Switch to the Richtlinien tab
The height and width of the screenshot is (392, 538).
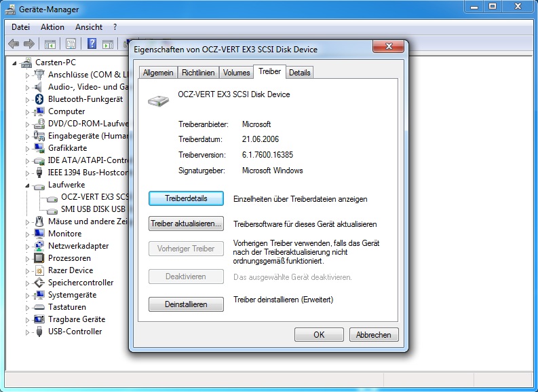pyautogui.click(x=198, y=73)
